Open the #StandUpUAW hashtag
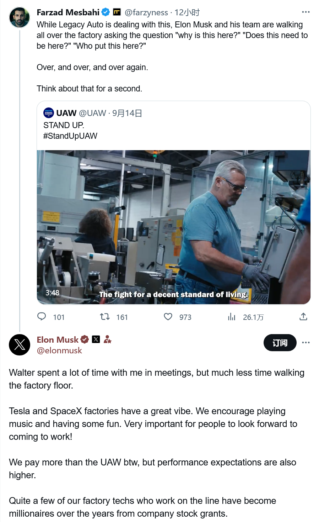 [x=70, y=136]
